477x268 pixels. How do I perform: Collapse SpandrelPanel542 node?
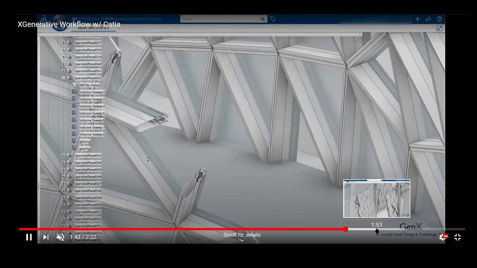point(63,78)
